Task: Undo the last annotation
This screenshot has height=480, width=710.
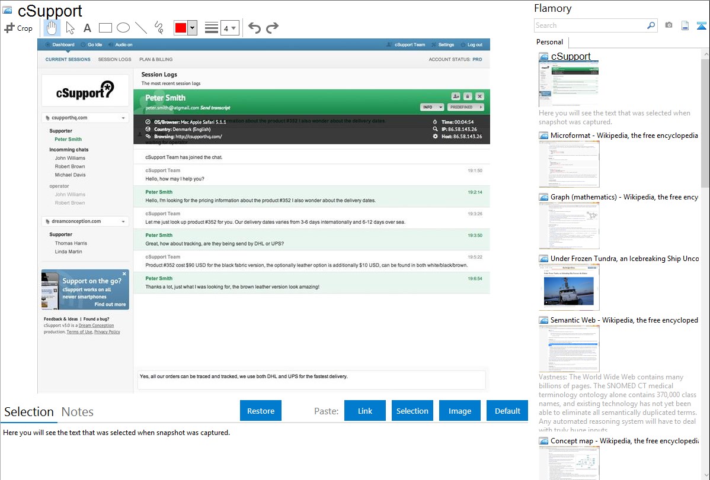Action: pos(254,28)
